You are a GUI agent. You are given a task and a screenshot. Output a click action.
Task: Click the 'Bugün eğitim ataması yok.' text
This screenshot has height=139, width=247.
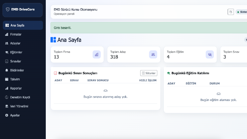coord(218,100)
